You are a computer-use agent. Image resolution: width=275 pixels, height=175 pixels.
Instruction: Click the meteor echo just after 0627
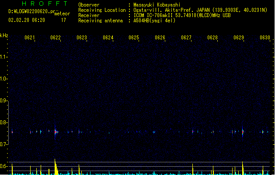193,131
